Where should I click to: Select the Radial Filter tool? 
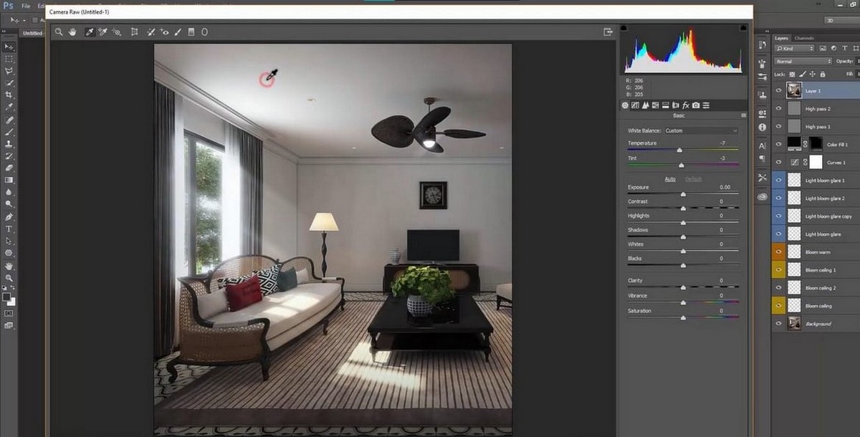point(204,32)
